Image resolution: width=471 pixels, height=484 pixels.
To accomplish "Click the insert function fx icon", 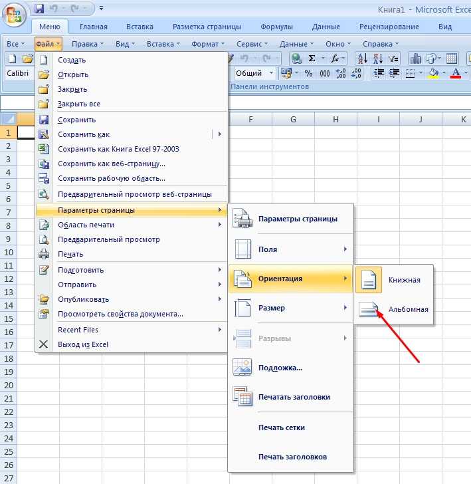I will point(334,59).
